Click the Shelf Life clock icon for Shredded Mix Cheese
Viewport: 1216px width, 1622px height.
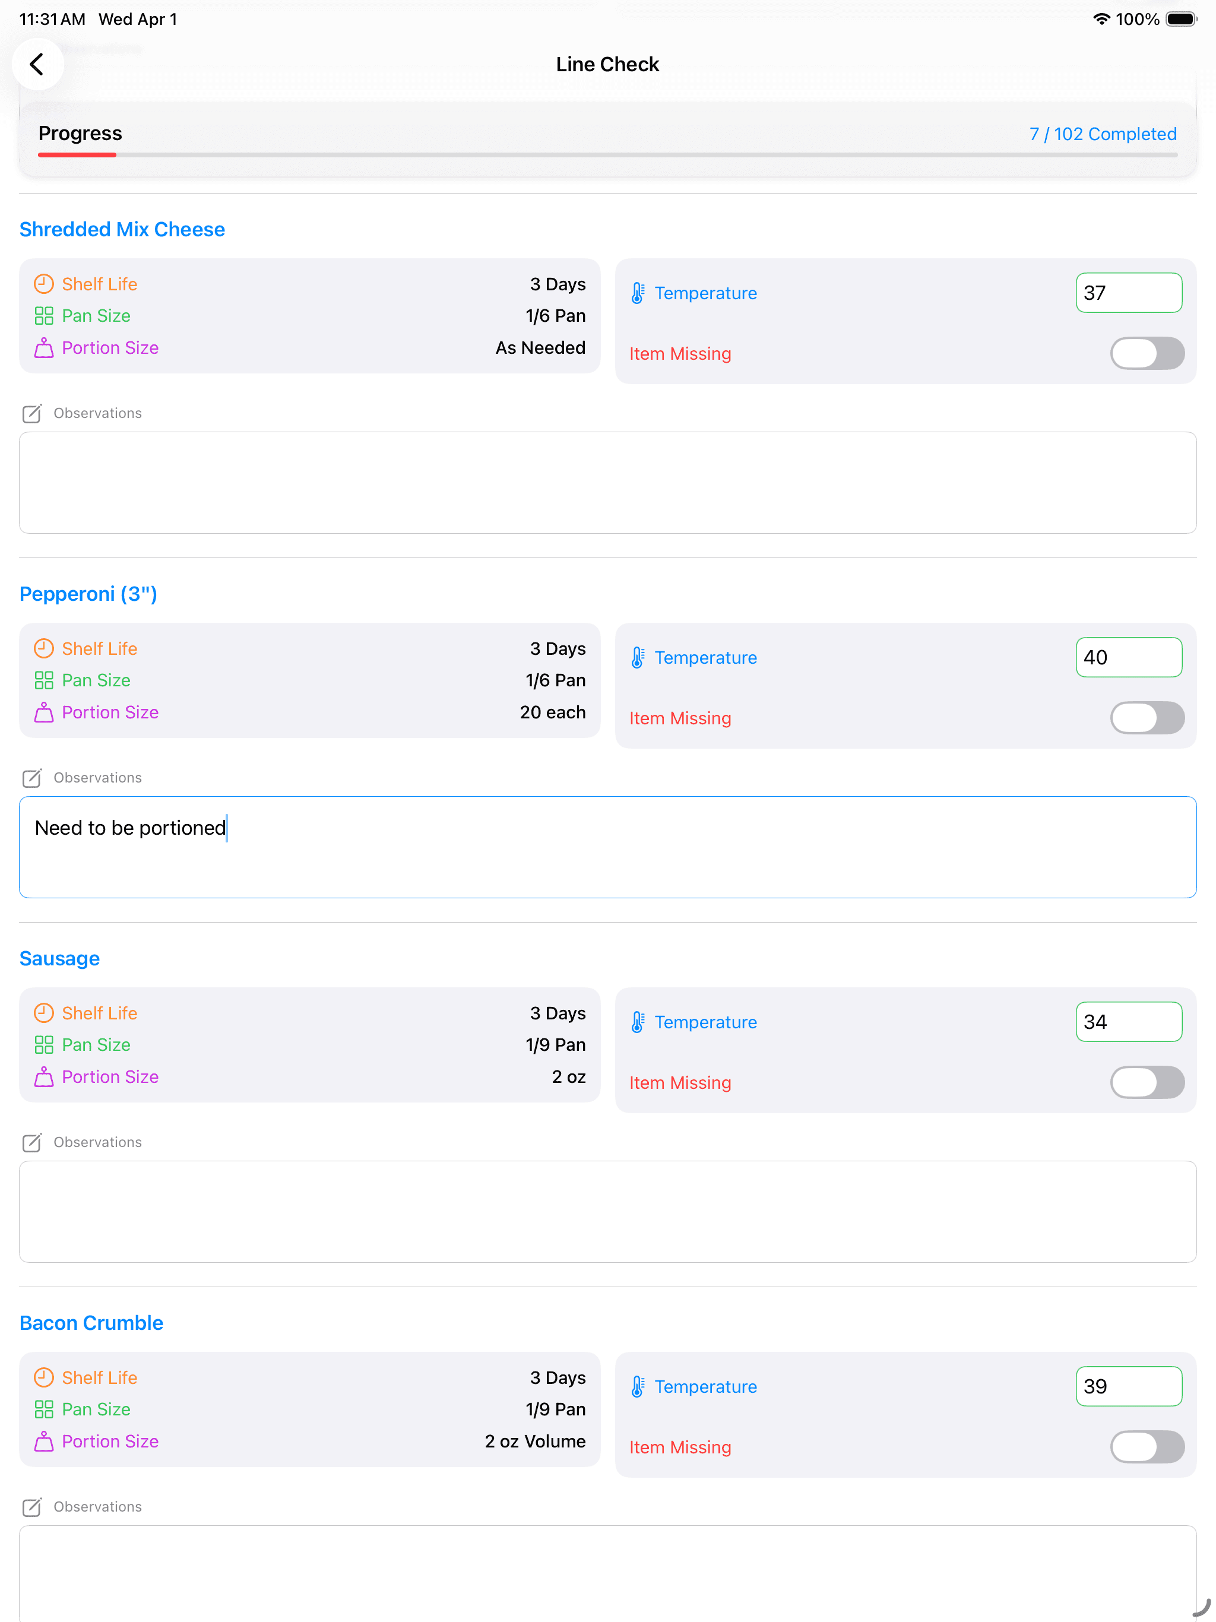(43, 284)
